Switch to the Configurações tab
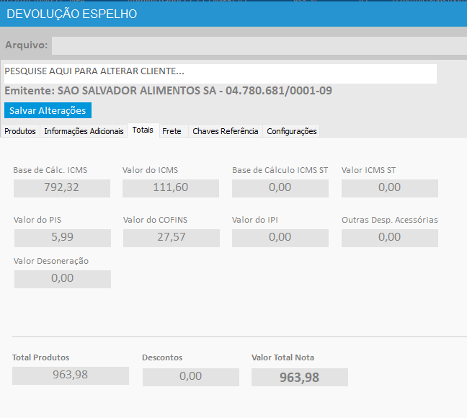467x418 pixels. tap(291, 131)
